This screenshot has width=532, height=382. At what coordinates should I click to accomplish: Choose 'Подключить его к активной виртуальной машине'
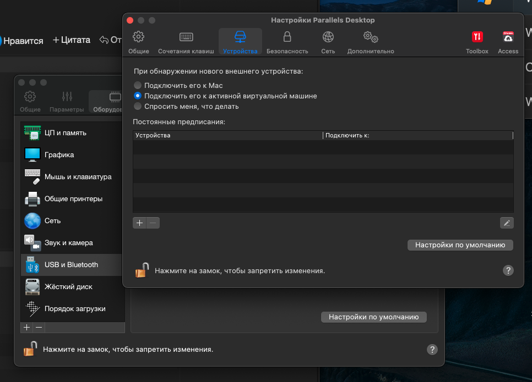(138, 96)
